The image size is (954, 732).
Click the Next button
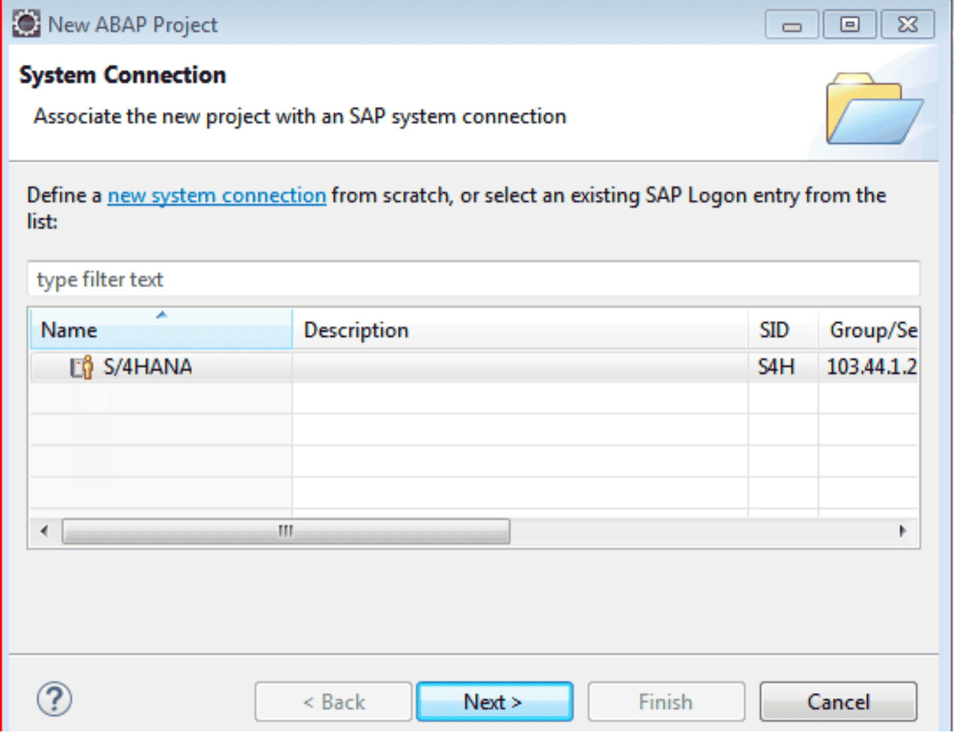(494, 701)
